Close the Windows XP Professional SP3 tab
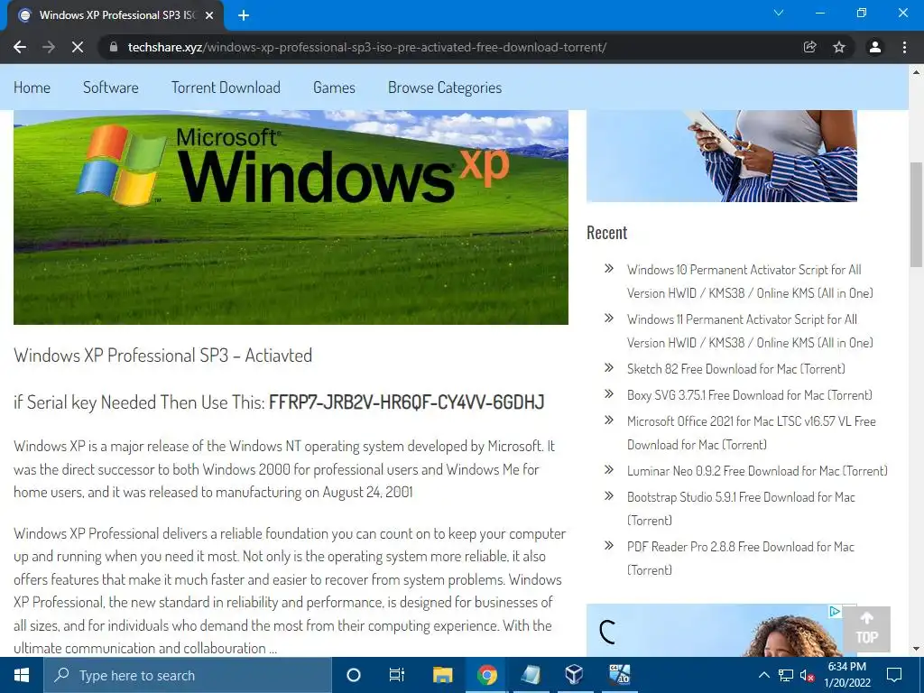Screen dimensions: 924x693 (209, 15)
